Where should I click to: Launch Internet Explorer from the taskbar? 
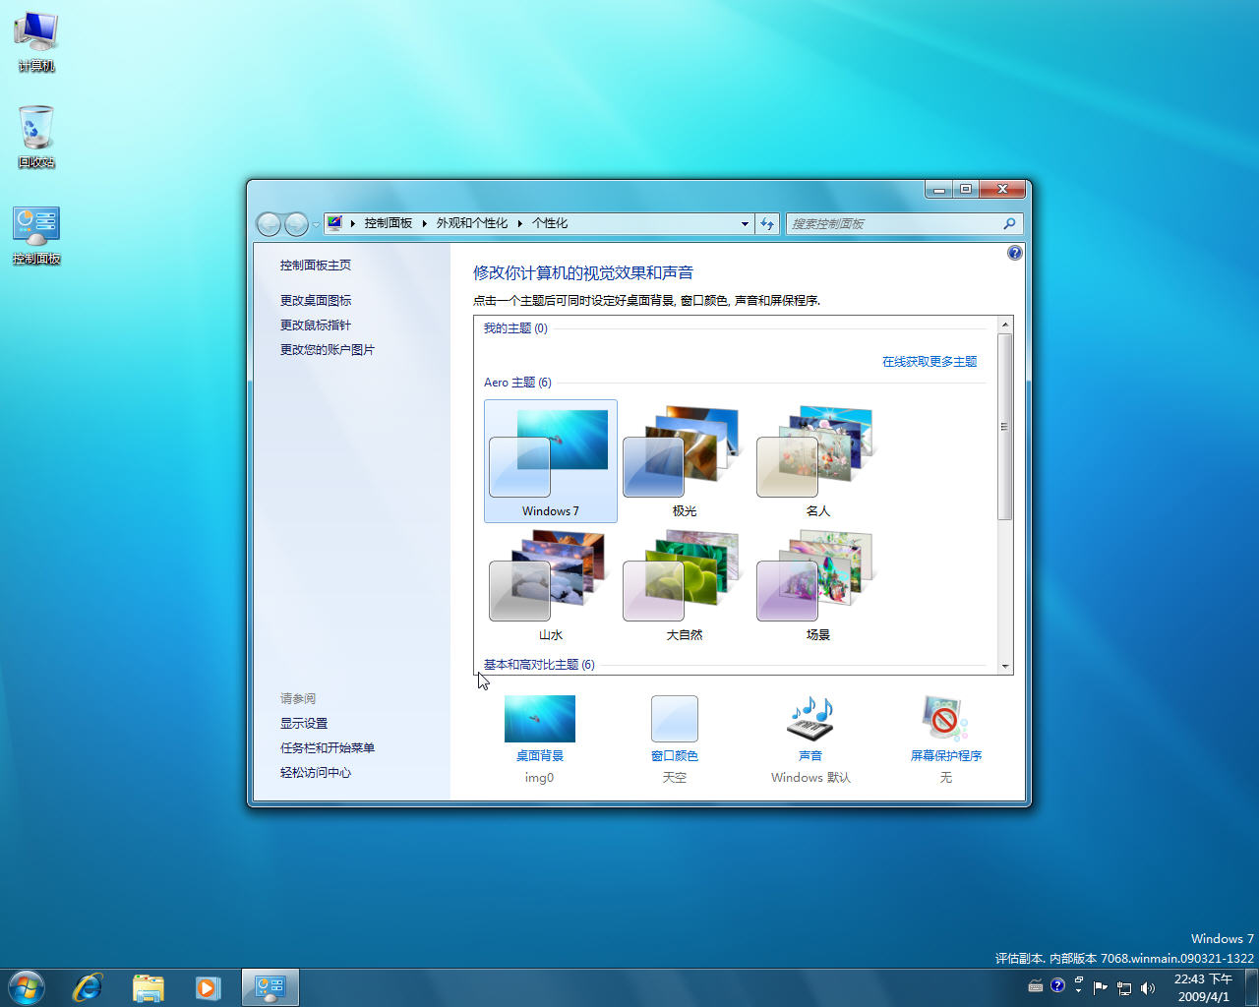(x=89, y=987)
